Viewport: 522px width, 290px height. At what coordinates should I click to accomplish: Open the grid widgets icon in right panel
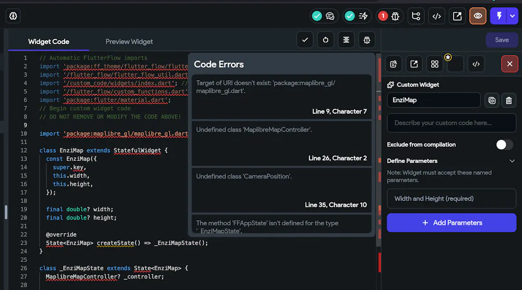435,64
